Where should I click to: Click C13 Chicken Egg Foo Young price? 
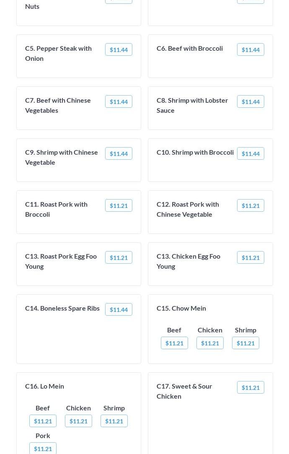click(x=250, y=257)
